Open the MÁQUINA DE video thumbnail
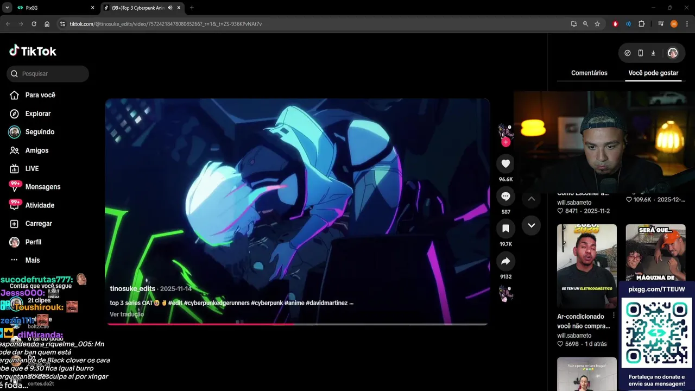 (x=655, y=253)
